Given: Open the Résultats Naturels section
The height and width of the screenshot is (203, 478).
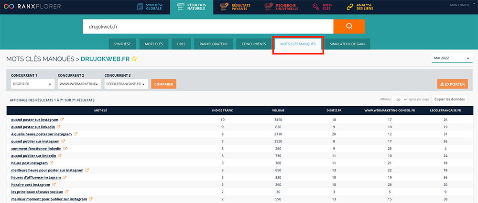Looking at the screenshot, I should click(192, 7).
